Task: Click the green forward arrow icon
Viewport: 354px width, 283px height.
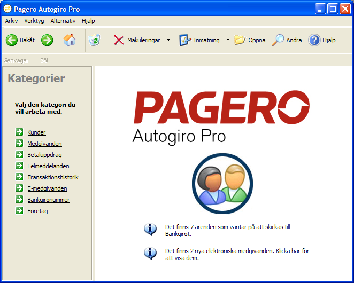Action: [x=47, y=40]
